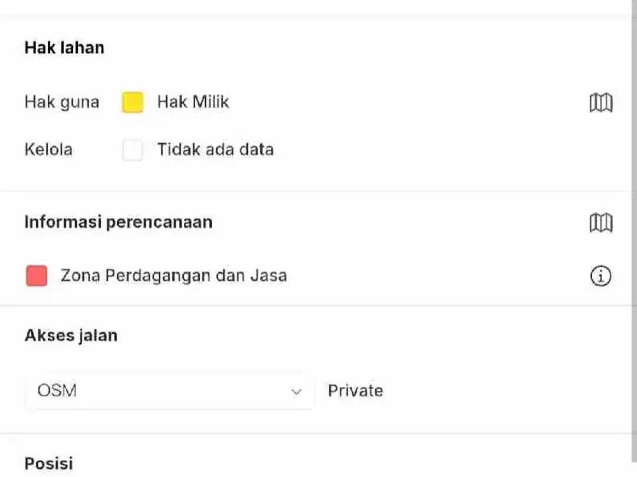Click the Private road access value
The width and height of the screenshot is (637, 477).
(356, 390)
